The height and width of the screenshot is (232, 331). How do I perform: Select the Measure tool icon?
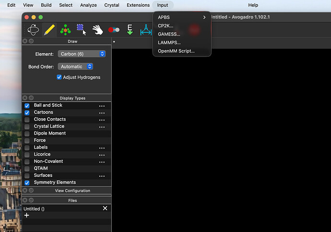point(145,31)
